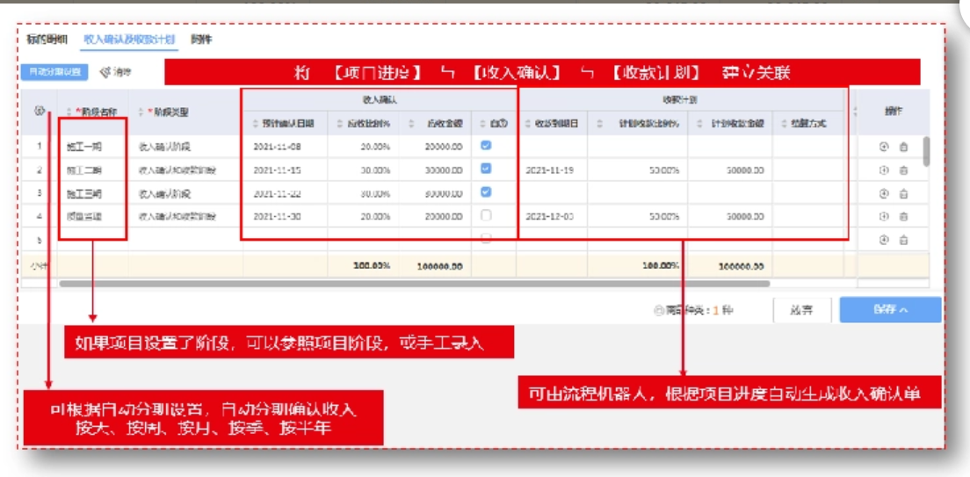Delete row 2 using the trash icon
Screen dimensions: 970x477
click(x=903, y=170)
